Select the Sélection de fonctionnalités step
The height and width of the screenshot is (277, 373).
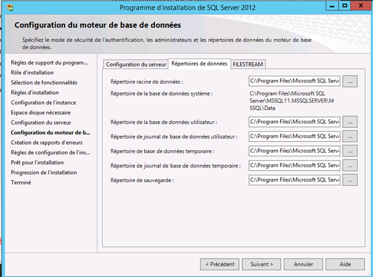[44, 82]
